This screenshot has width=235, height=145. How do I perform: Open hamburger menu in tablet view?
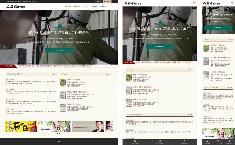click(194, 3)
